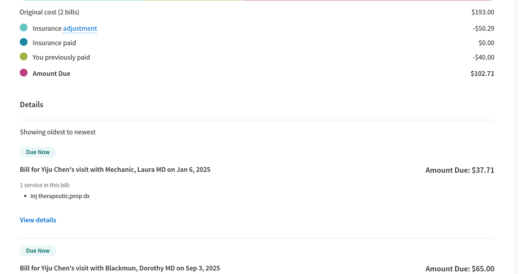Click the Original cost (2 bills) label
The image size is (528, 274).
[49, 12]
